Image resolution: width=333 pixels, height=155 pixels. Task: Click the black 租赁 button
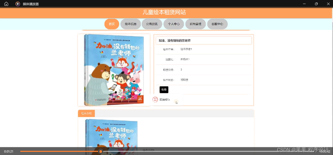pyautogui.click(x=164, y=90)
